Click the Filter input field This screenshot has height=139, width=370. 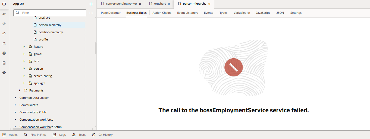coord(50,13)
